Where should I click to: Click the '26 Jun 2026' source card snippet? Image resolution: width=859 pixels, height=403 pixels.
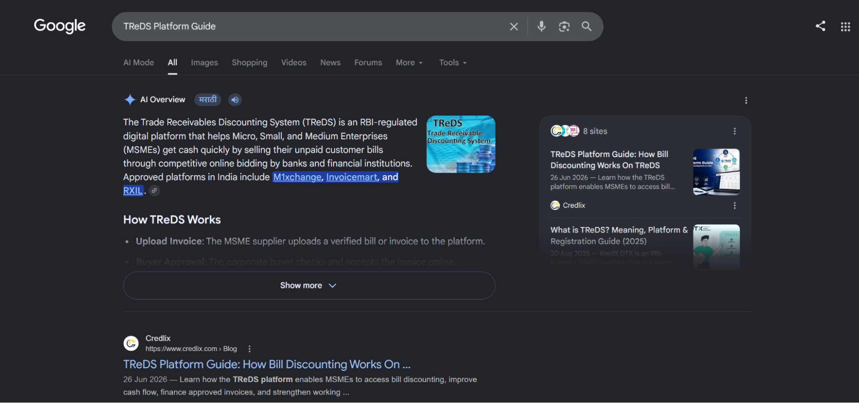(x=613, y=182)
